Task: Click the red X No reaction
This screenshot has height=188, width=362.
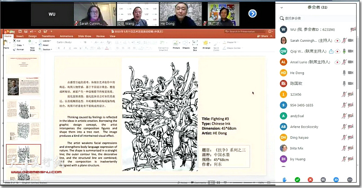Action: (310, 179)
